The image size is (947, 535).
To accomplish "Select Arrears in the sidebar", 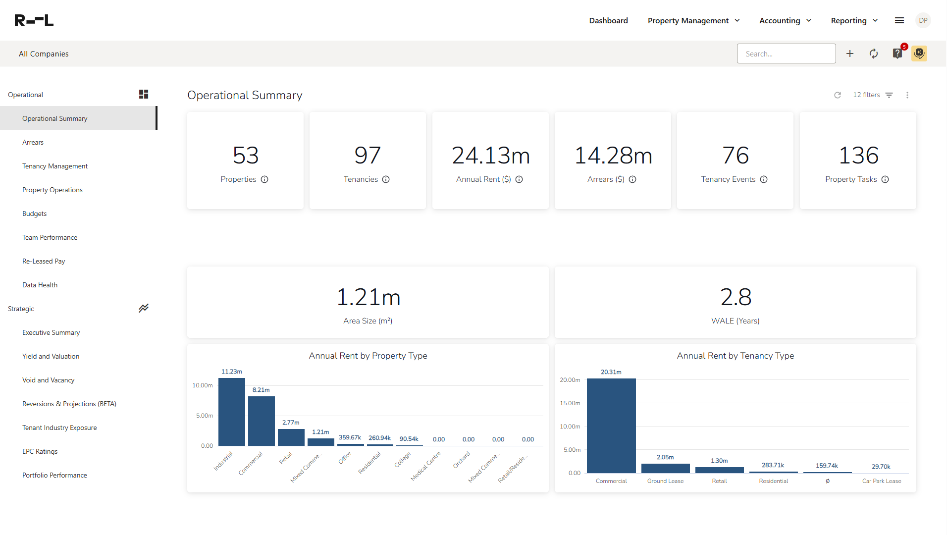I will 33,142.
